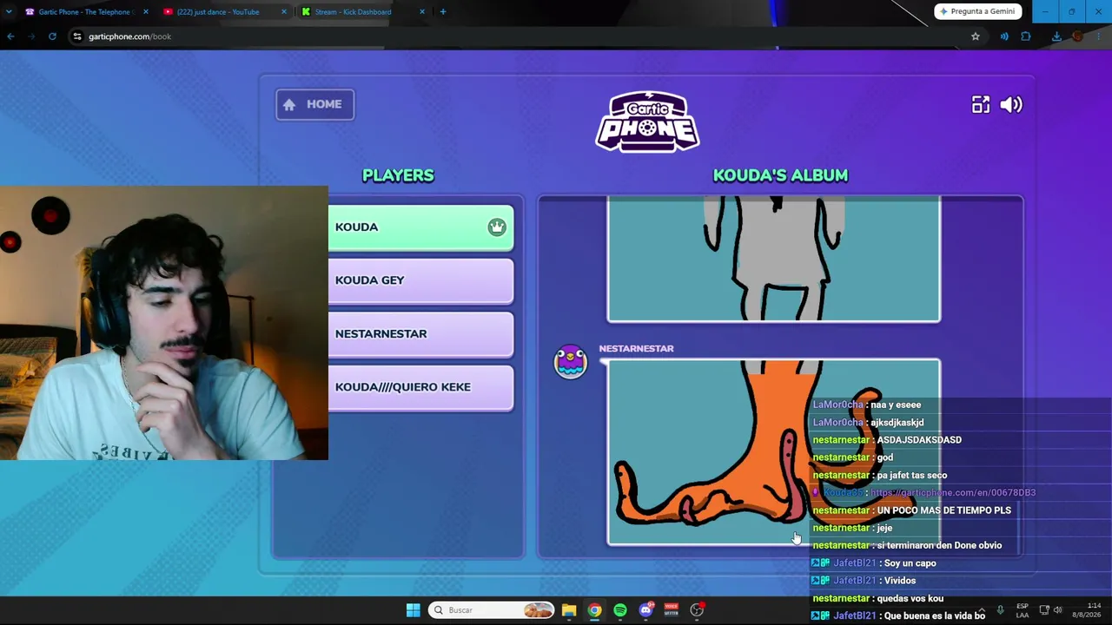Click the chat message 'Vividos'
Viewport: 1112px width, 625px height.
[899, 581]
